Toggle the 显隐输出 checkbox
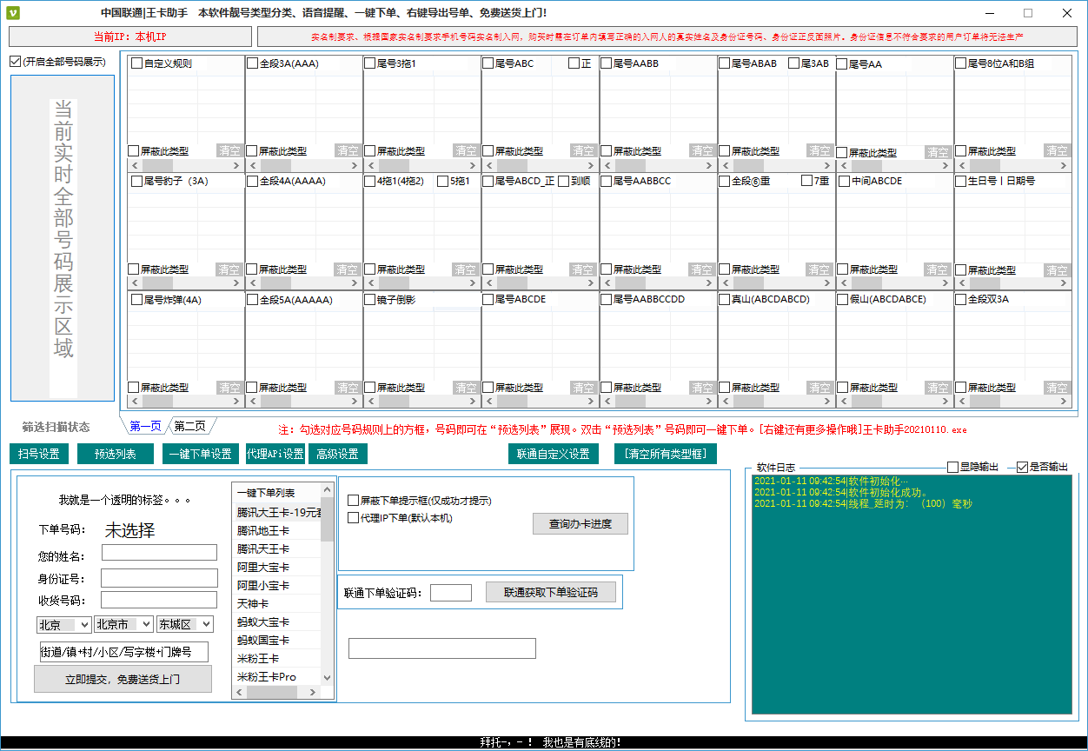Viewport: 1088px width, 751px height. coord(952,467)
